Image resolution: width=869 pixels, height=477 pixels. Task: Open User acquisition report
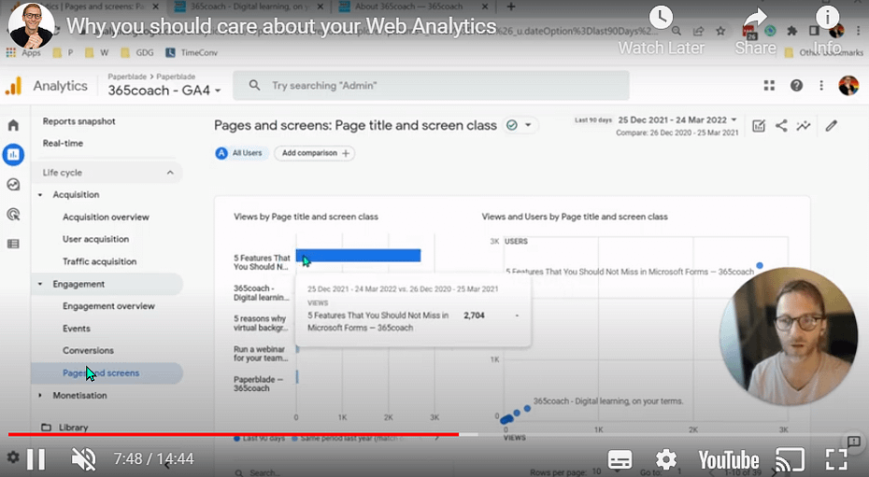pos(96,239)
